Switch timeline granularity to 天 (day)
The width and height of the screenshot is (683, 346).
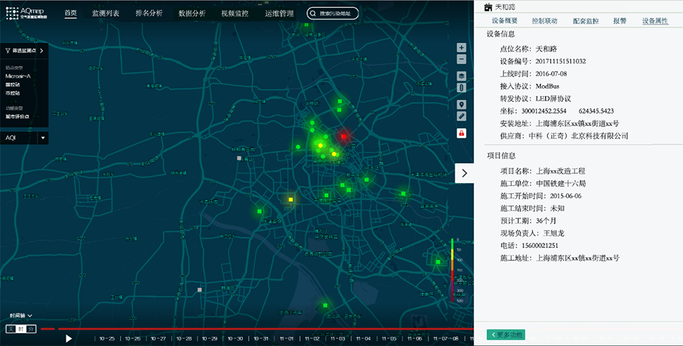11,329
